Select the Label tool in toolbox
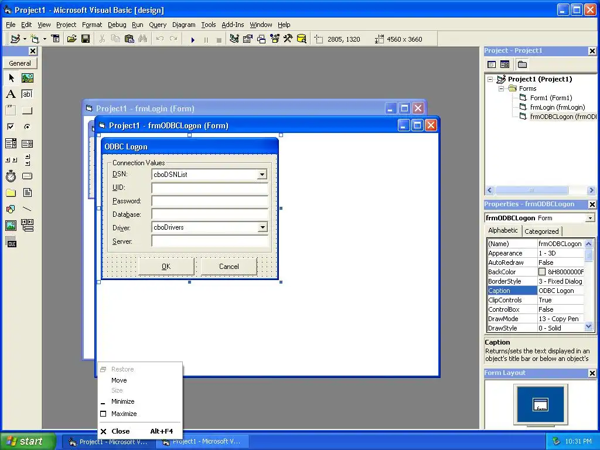Image resolution: width=600 pixels, height=450 pixels. point(11,94)
